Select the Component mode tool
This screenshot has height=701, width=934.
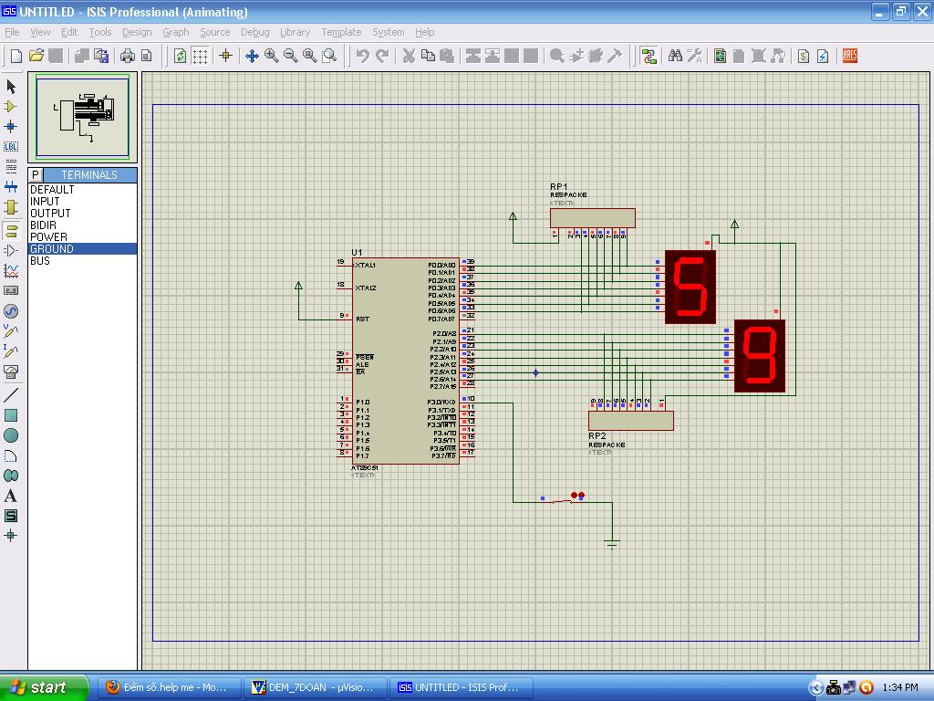(11, 106)
